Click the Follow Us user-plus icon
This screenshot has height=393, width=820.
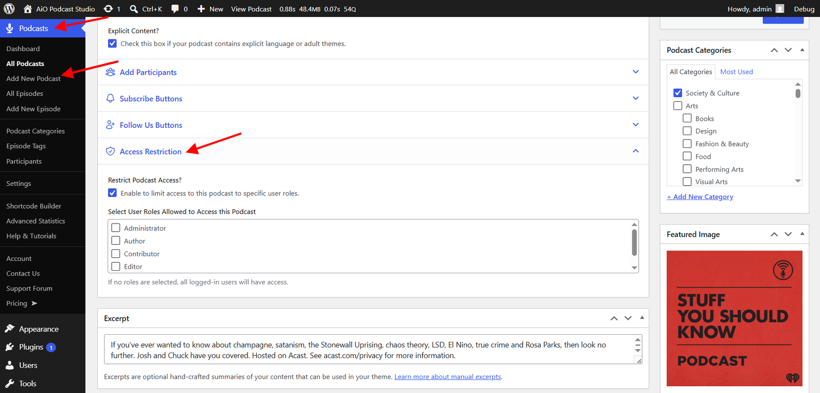point(110,125)
